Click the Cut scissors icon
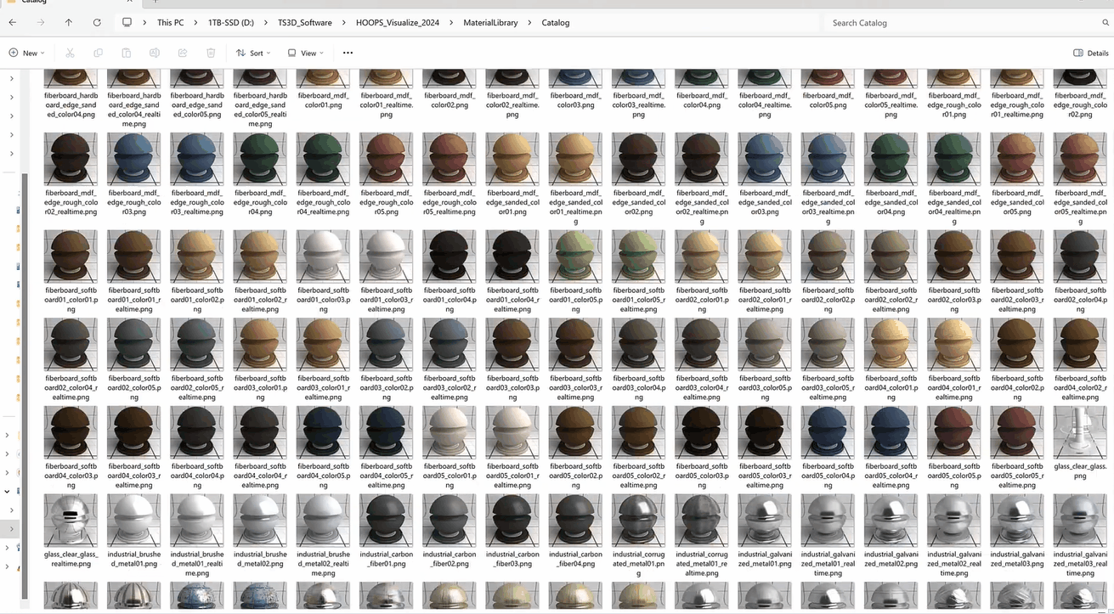The image size is (1114, 614). click(x=70, y=53)
